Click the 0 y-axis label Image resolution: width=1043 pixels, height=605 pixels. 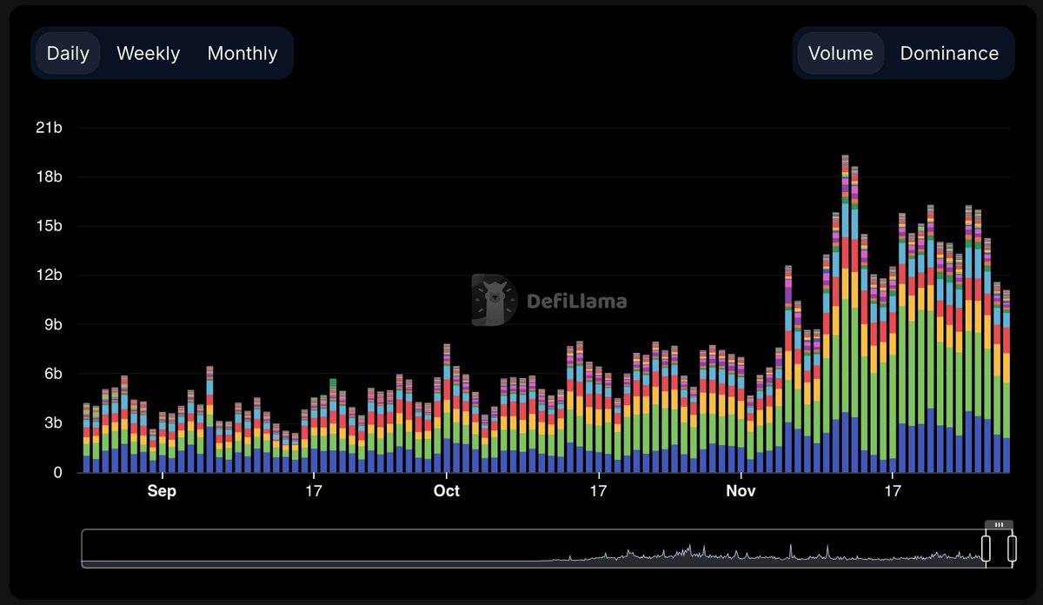[57, 473]
